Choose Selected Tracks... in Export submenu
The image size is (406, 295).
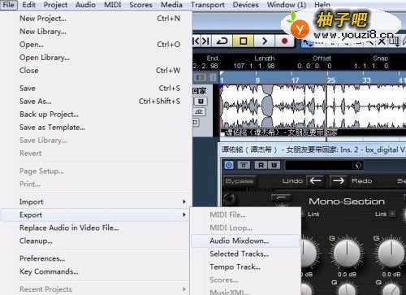tap(245, 254)
